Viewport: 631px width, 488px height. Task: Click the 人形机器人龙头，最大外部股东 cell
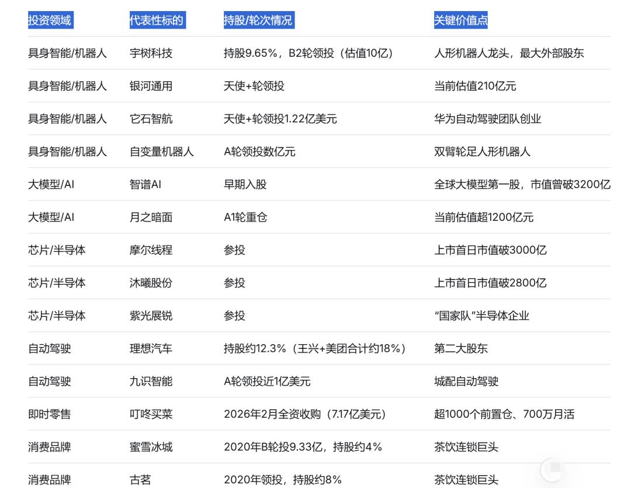pyautogui.click(x=508, y=53)
